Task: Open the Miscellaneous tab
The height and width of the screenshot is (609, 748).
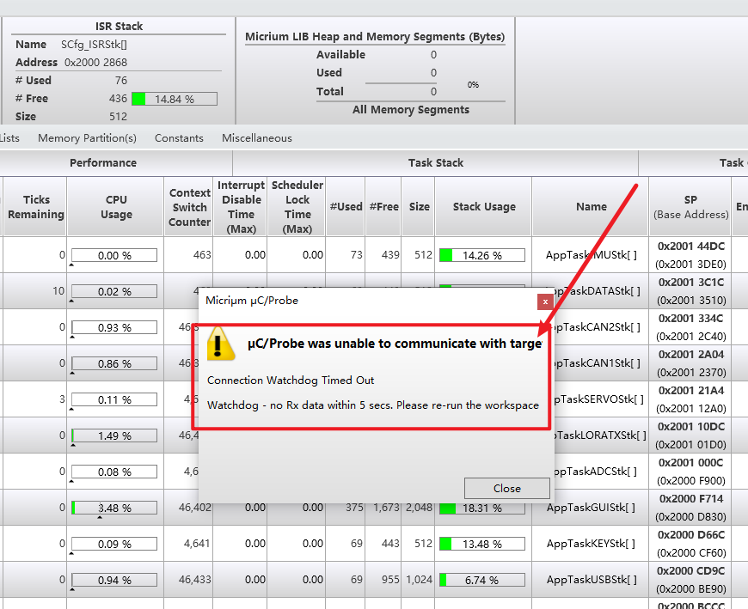Action: tap(257, 138)
